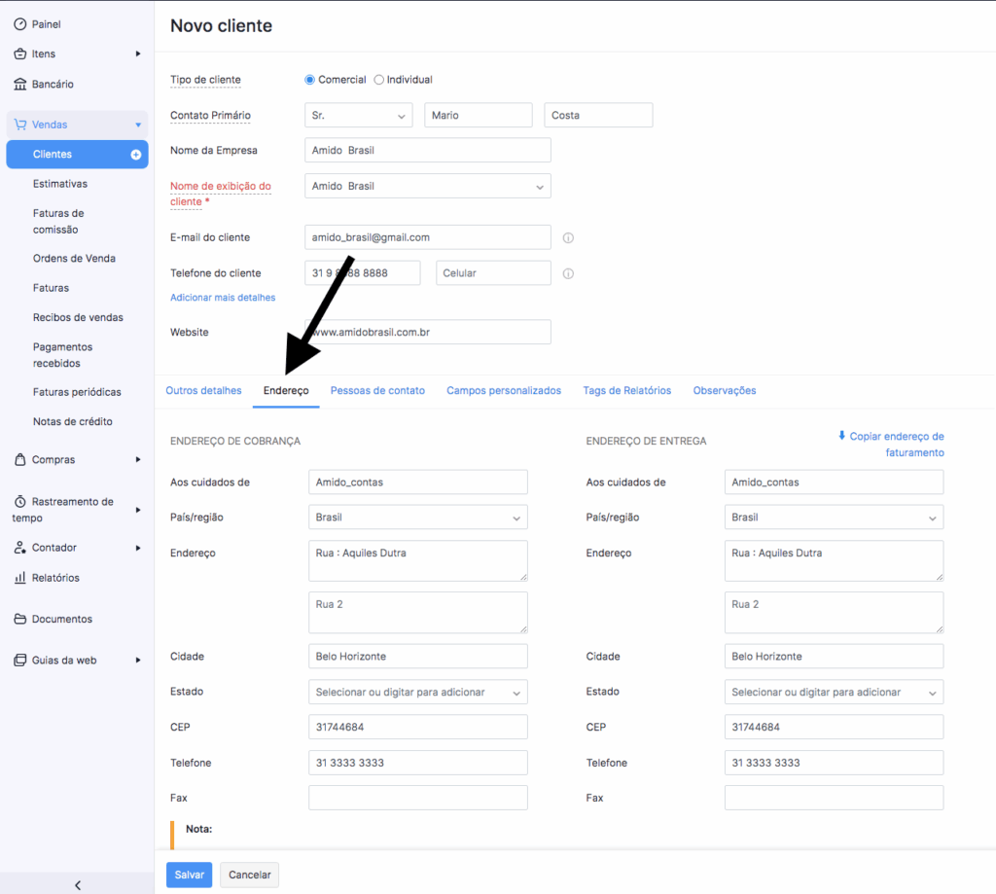Click Copiar endereço de faturamento link
This screenshot has width=996, height=894.
[x=891, y=445]
